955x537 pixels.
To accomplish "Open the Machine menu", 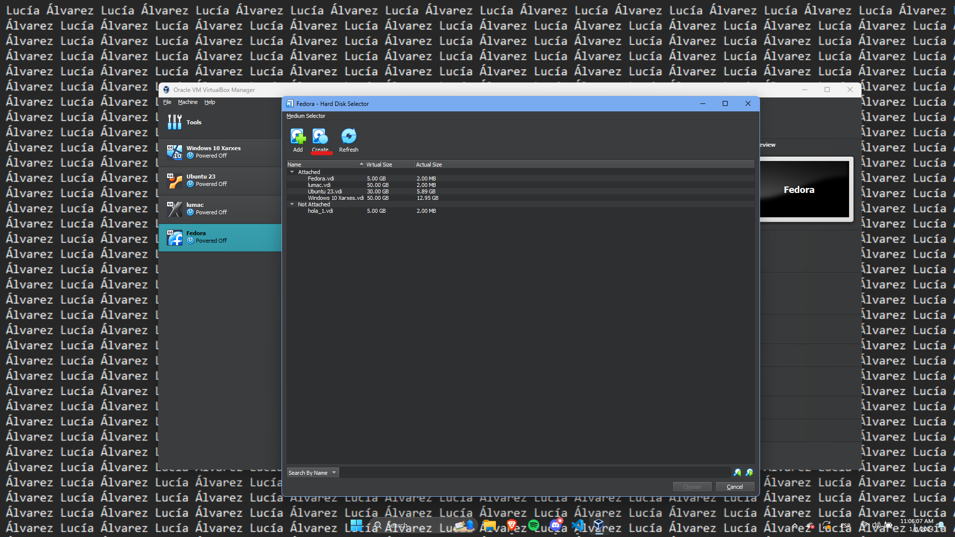I will coord(188,102).
